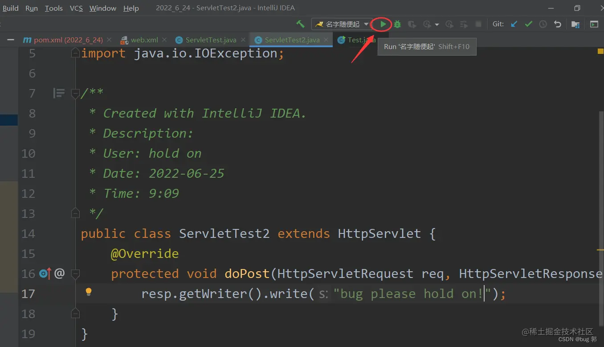Image resolution: width=604 pixels, height=347 pixels.
Task: Click line number 17 in the gutter
Action: tap(28, 294)
